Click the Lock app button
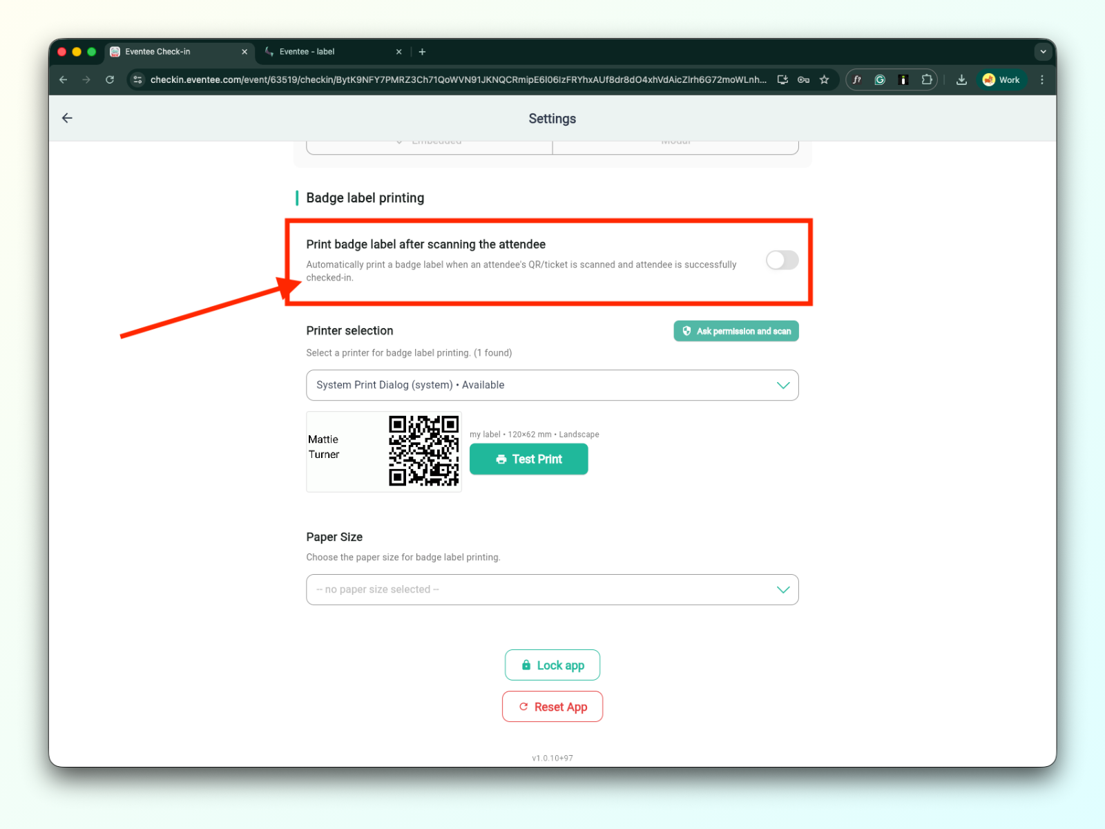Screen dimensions: 1105x829 coord(552,665)
